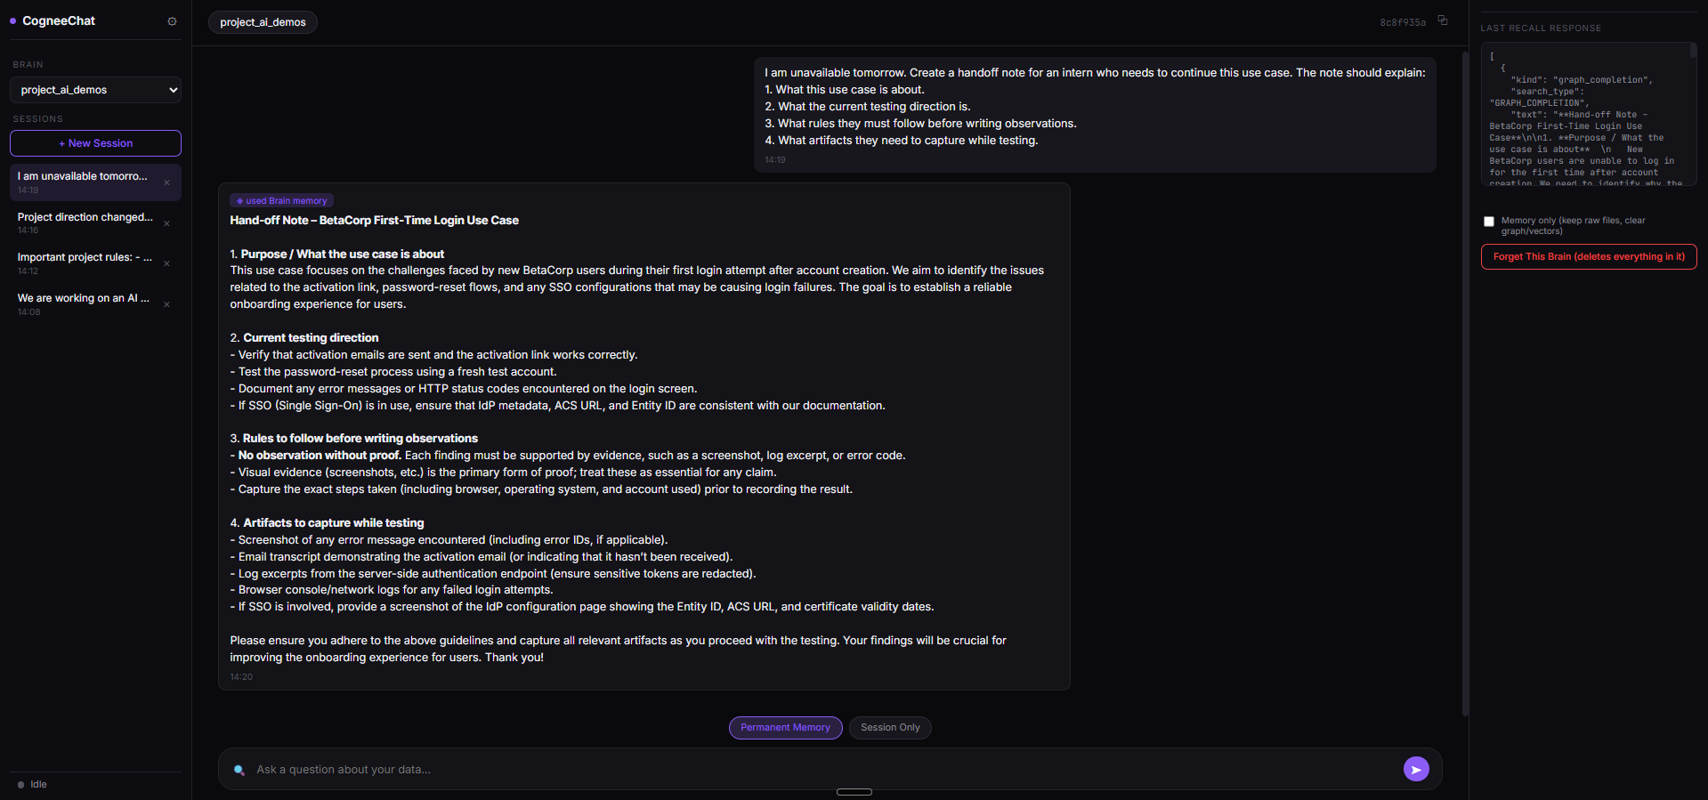
Task: Click the 'used Brain memory' badge
Action: 281,201
